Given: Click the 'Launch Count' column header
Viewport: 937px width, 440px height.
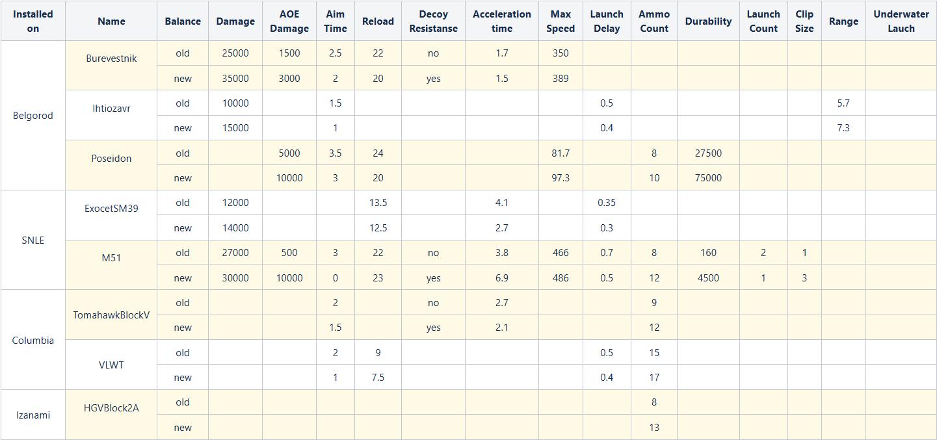Looking at the screenshot, I should tap(763, 21).
